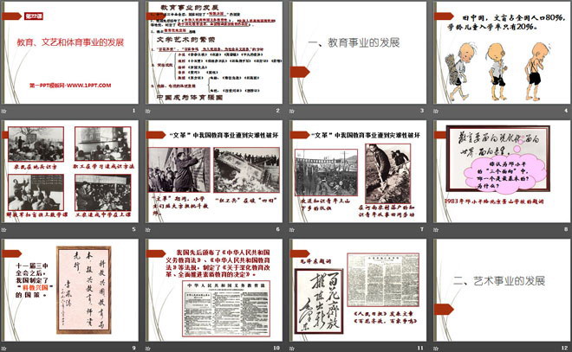
Task: Play transition star icon under slide 10
Action: tap(147, 349)
